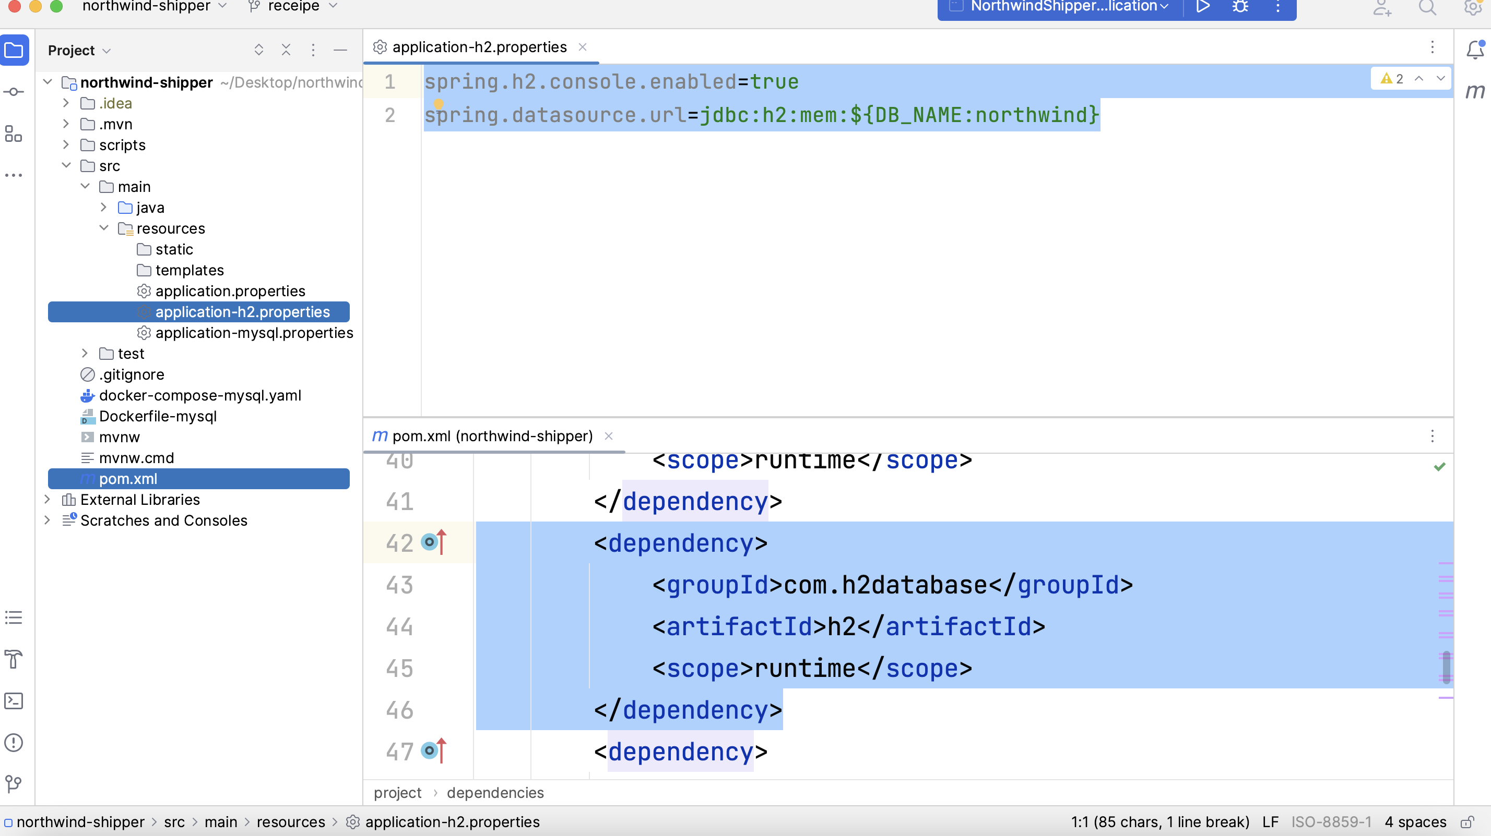
Task: Expand the .idea folder
Action: point(66,103)
